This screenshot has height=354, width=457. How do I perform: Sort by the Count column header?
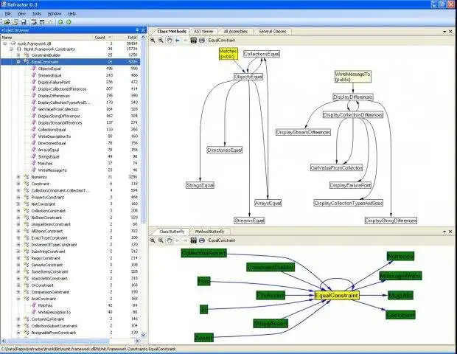[100, 38]
